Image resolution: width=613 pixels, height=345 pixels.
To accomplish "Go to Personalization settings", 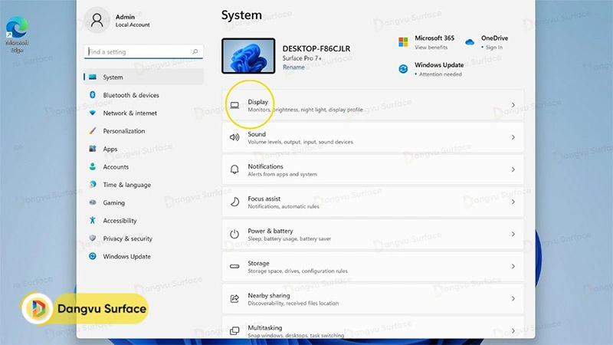I will click(124, 131).
